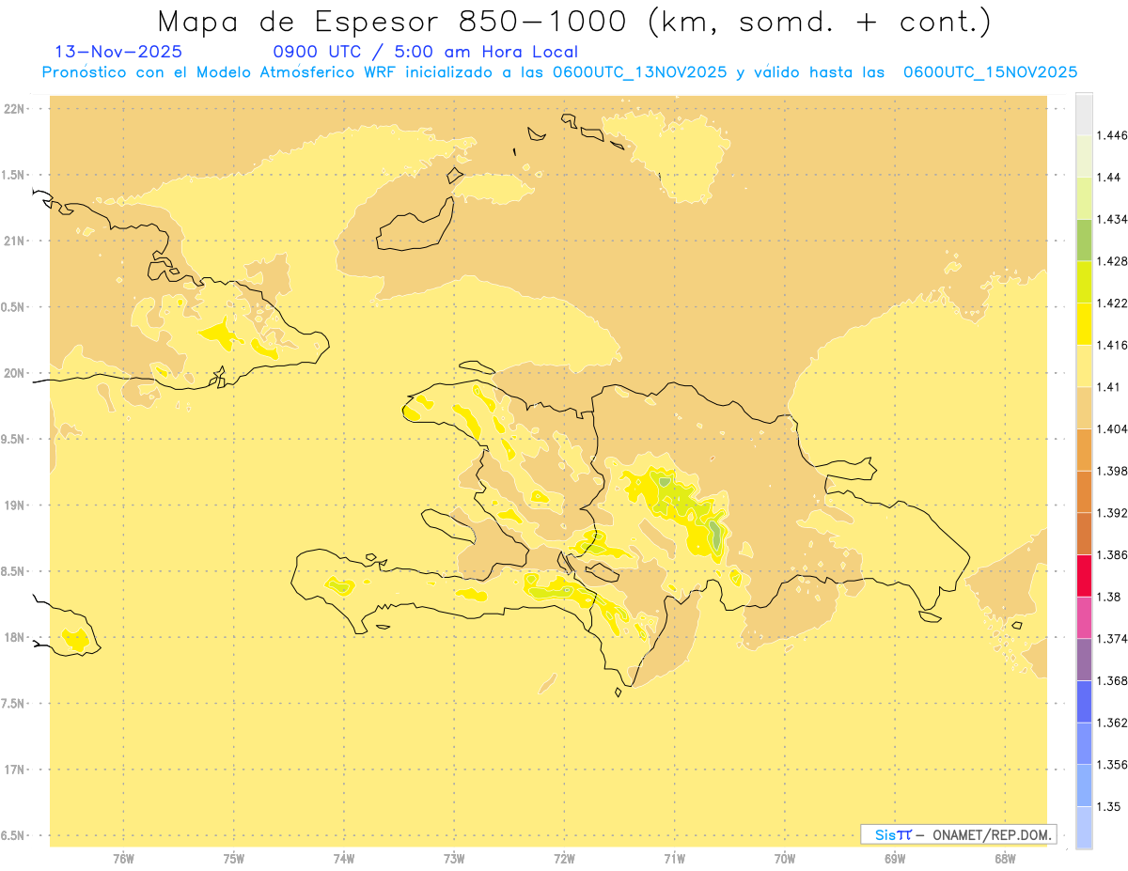
Task: Click the legend value 1.386
Action: click(1112, 554)
